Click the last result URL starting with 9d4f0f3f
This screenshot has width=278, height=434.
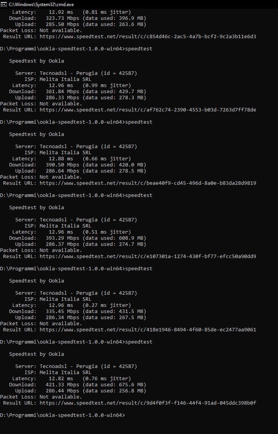[148, 403]
